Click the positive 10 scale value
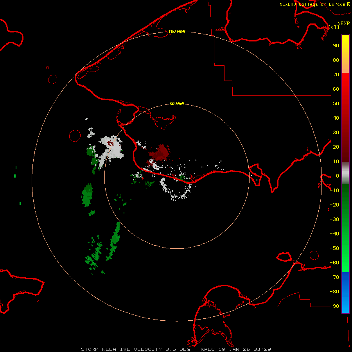The width and height of the screenshot is (352, 352). point(336,162)
